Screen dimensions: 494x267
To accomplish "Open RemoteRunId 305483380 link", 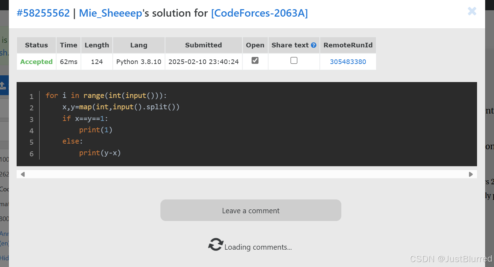I will pyautogui.click(x=348, y=62).
